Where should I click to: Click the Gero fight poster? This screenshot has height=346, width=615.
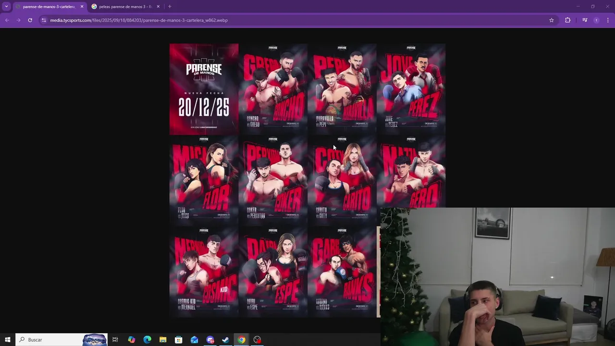pyautogui.click(x=411, y=172)
